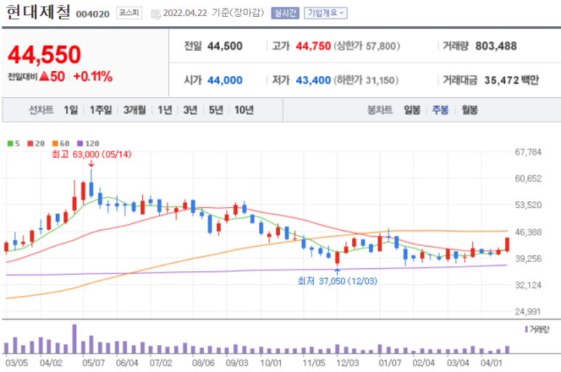Click the purple 120-day moving average swatch
This screenshot has width=561, height=372.
tap(80, 144)
